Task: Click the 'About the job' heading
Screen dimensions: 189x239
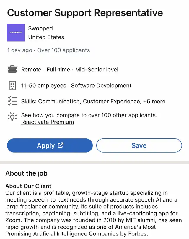Action: [x=27, y=173]
